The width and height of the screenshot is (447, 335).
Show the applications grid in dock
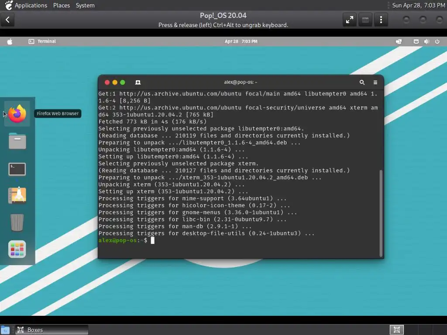17,249
